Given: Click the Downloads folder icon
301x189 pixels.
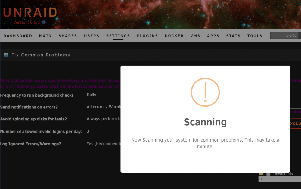Looking at the screenshot, I should tap(261, 174).
